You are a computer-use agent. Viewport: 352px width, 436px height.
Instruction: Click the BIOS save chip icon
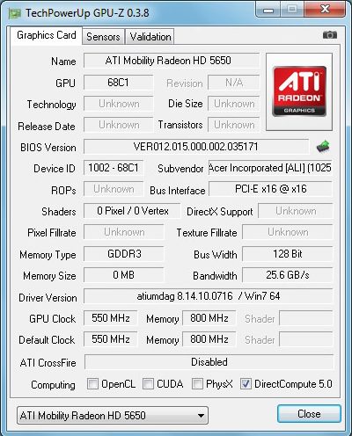tap(323, 146)
